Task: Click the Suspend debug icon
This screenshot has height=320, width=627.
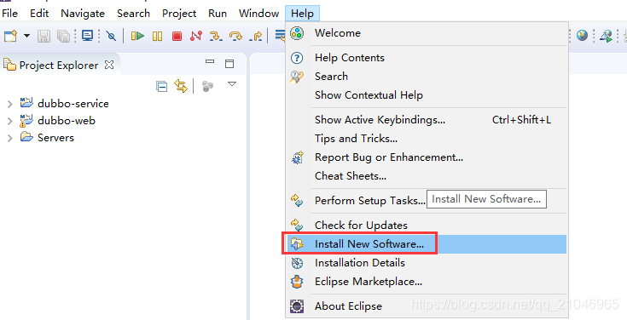Action: [x=158, y=37]
